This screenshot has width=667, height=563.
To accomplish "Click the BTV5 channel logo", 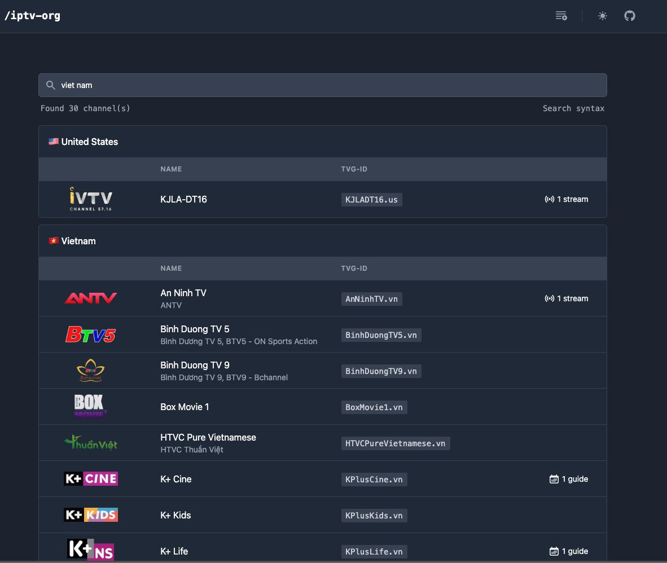I will (x=91, y=334).
